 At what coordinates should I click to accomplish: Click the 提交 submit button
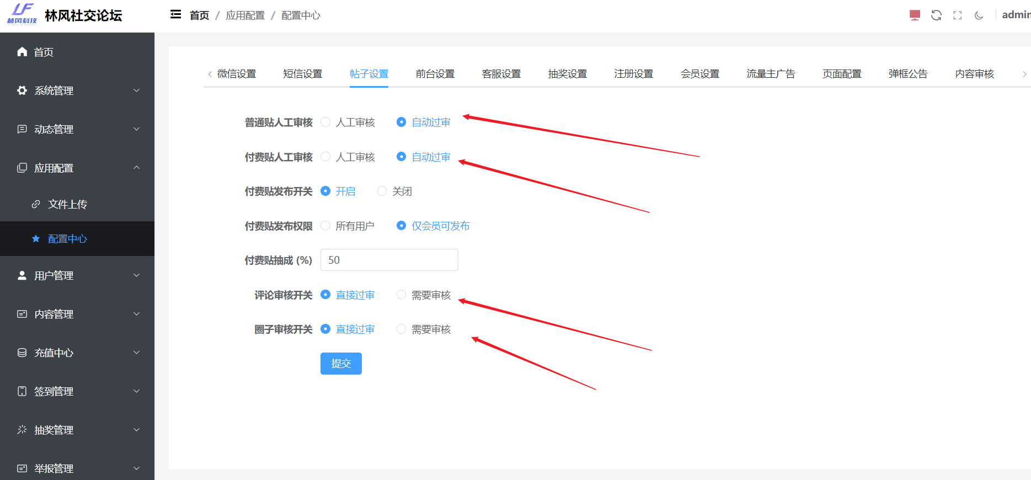(x=341, y=364)
